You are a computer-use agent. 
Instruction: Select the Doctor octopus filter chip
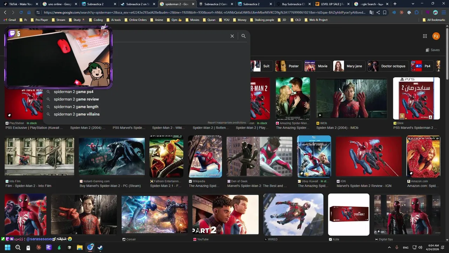(388, 66)
